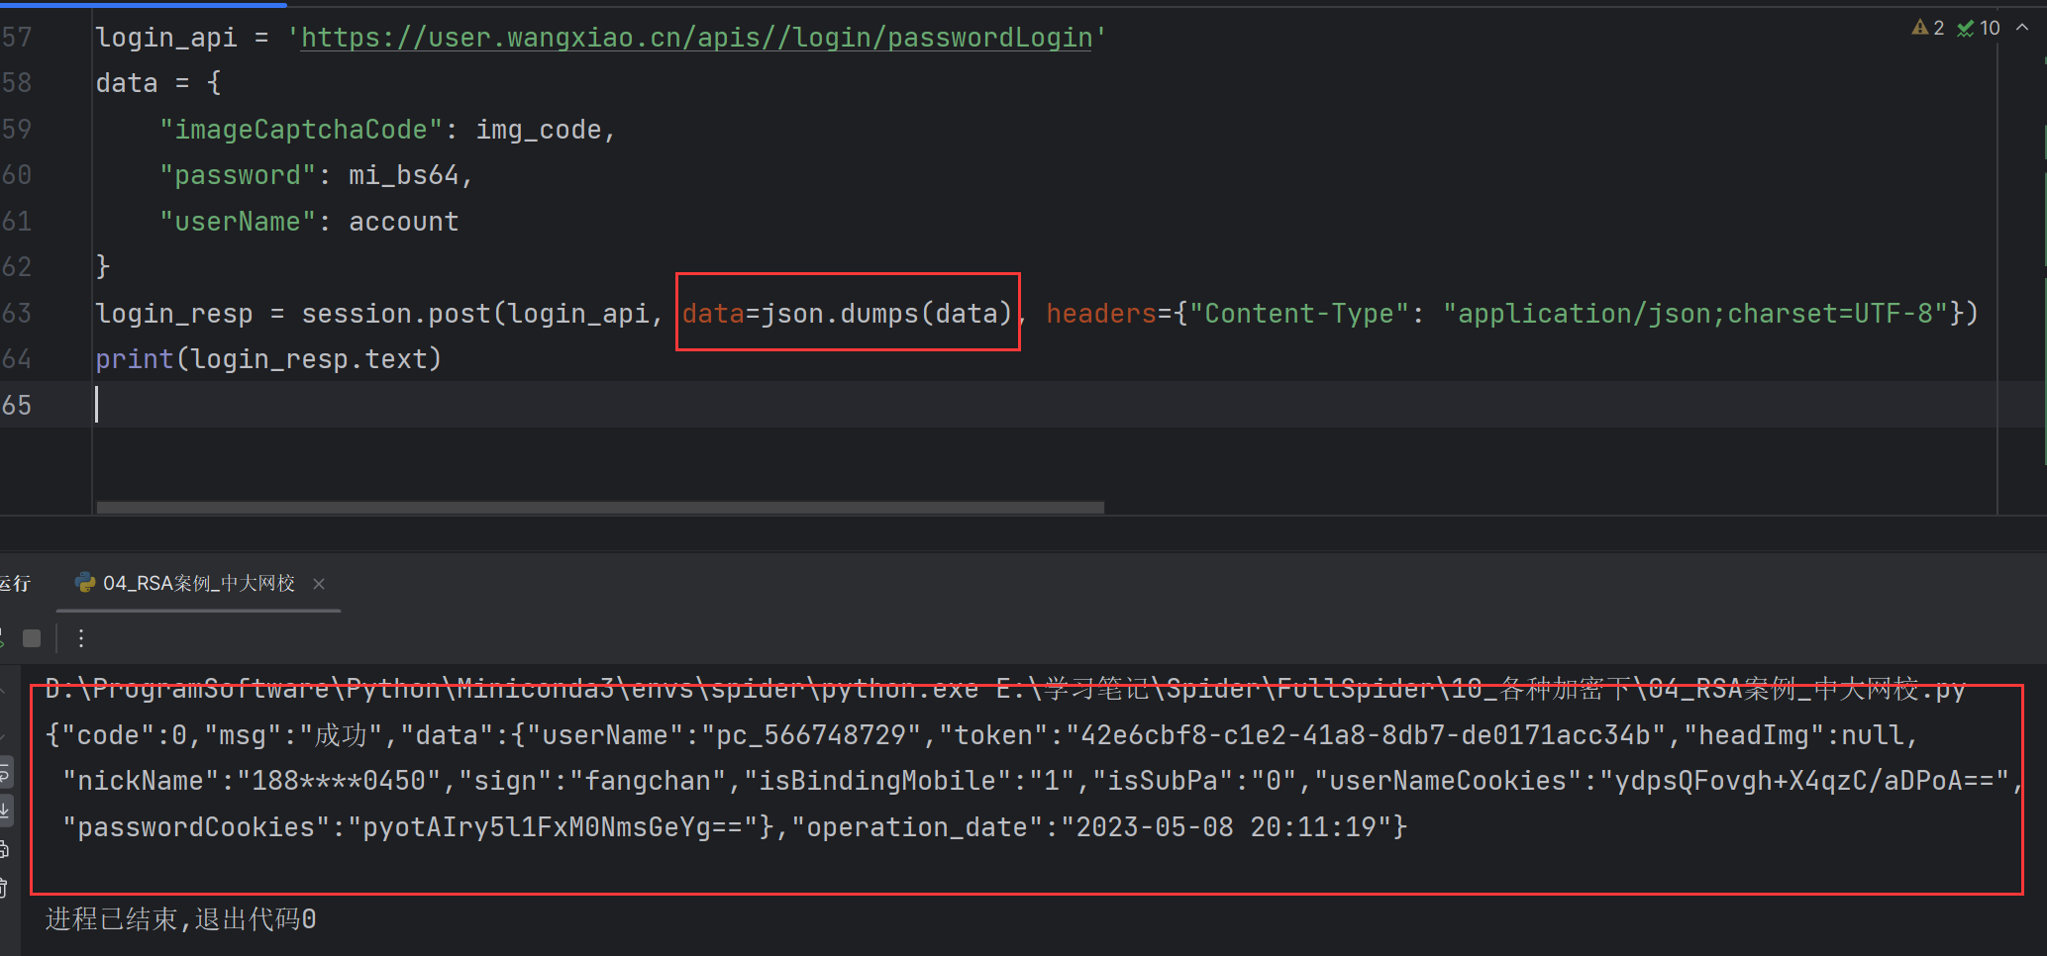Open the Run toolbar more-options menu

click(x=81, y=638)
